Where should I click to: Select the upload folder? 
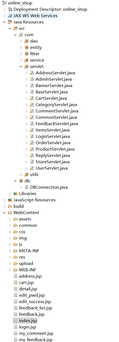(26, 264)
